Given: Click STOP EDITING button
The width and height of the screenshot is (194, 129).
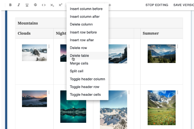Looking at the screenshot, I should (x=157, y=5).
